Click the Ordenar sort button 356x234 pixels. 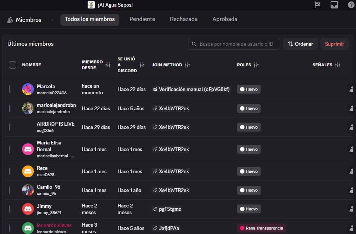click(300, 44)
